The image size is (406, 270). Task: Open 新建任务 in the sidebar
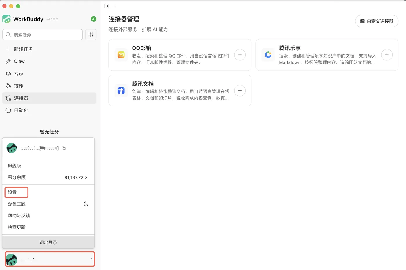coord(49,49)
